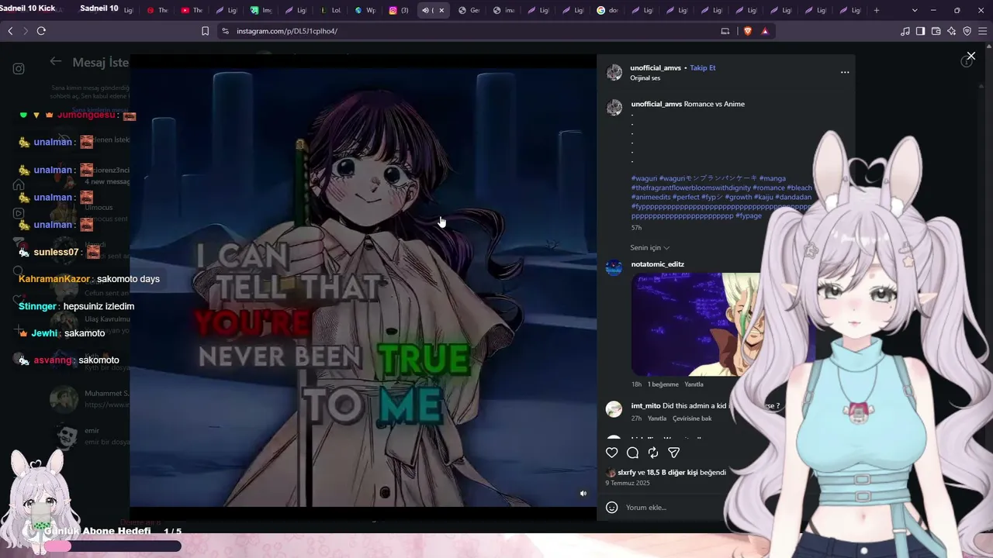This screenshot has height=558, width=993.
Task: Go back in browser history
Action: click(10, 31)
